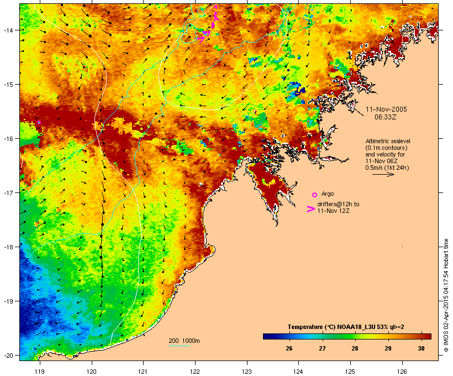
Task: Click the '11-Nov-2005' date text
Action: click(x=386, y=109)
